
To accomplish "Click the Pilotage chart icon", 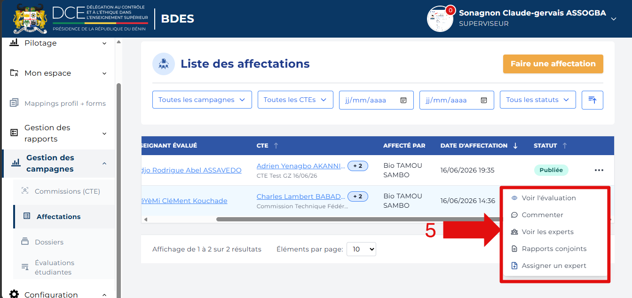I will [x=14, y=43].
